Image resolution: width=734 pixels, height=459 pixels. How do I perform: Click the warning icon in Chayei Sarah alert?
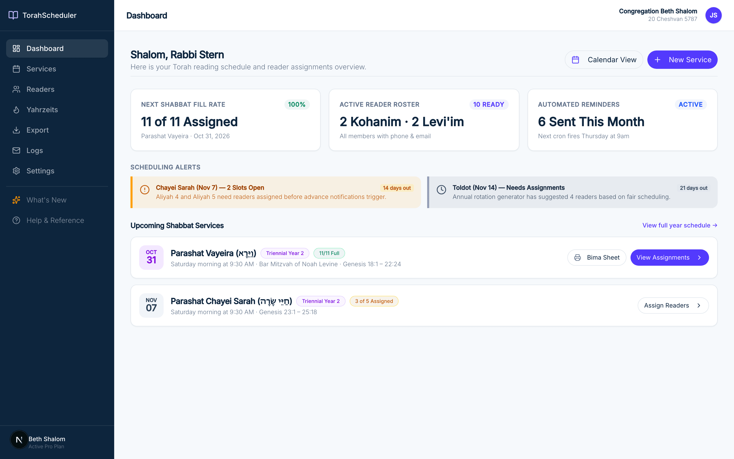[x=145, y=190]
